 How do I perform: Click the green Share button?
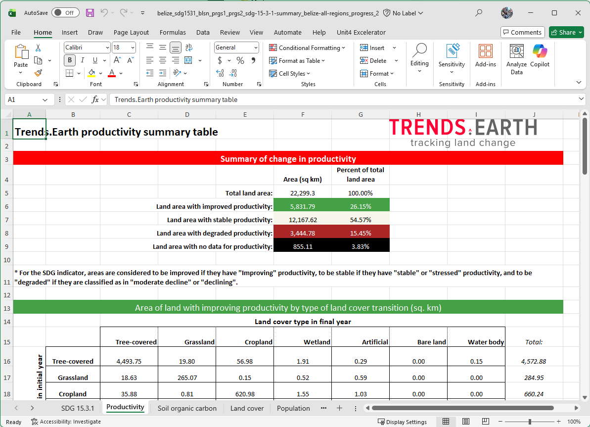[566, 32]
